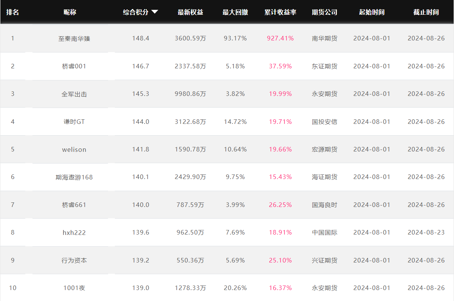This screenshot has height=301, width=454.
Task: Click drawdown value 14.72%
Action: 235,122
